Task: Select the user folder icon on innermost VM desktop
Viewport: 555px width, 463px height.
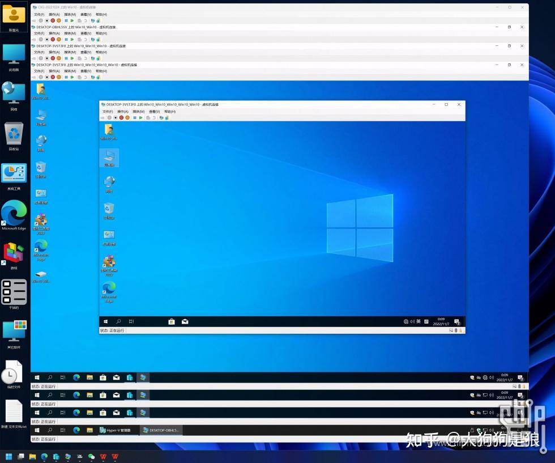Action: (x=109, y=132)
